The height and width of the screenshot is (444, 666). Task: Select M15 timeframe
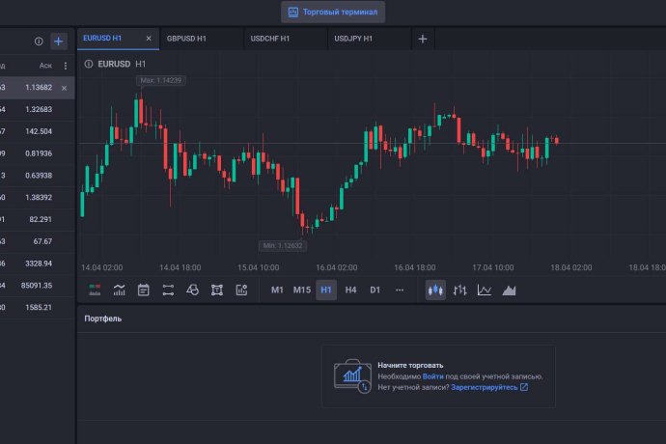click(x=302, y=291)
